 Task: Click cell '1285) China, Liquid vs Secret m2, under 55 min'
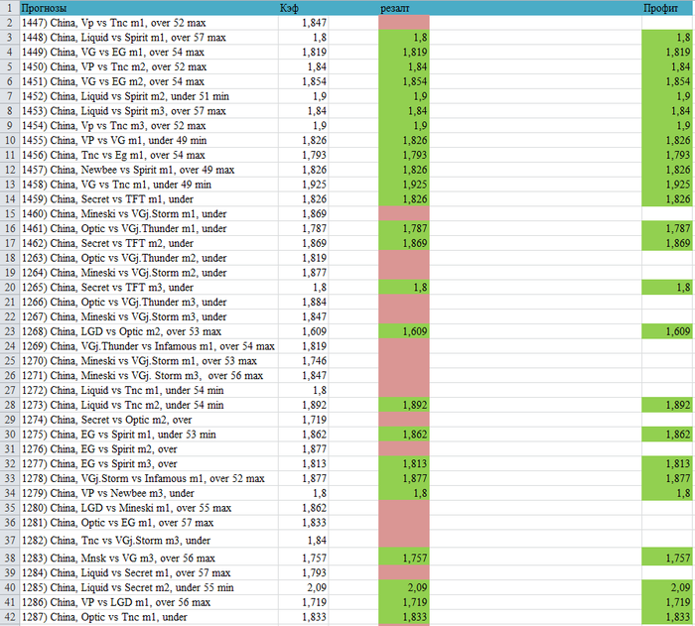pyautogui.click(x=149, y=587)
